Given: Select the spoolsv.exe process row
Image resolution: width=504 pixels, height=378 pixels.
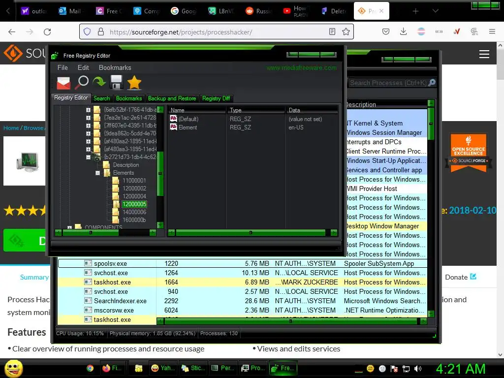Looking at the screenshot, I should pyautogui.click(x=243, y=264).
